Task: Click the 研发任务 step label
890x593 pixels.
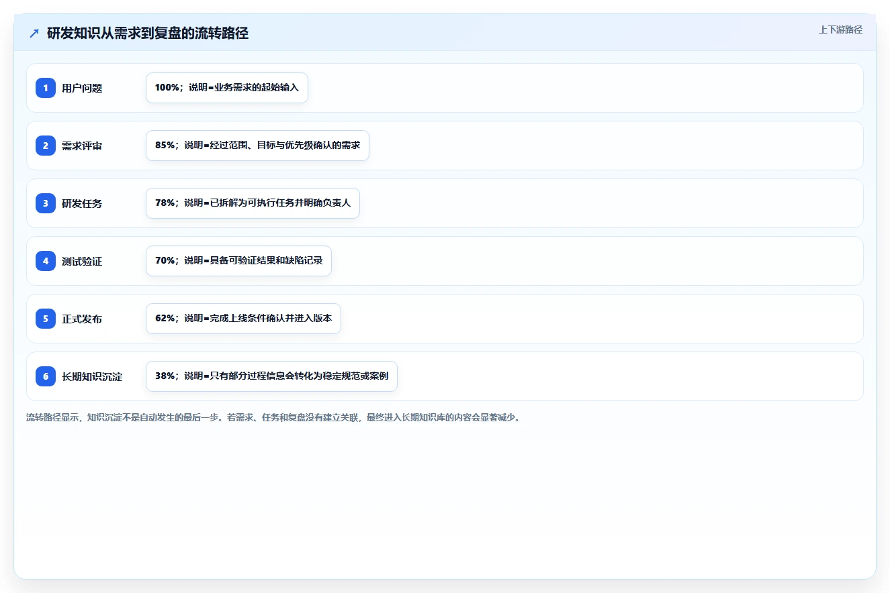Action: click(82, 203)
